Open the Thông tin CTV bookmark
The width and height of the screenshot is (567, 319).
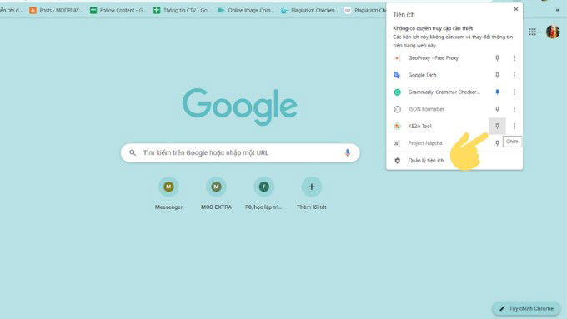(182, 11)
